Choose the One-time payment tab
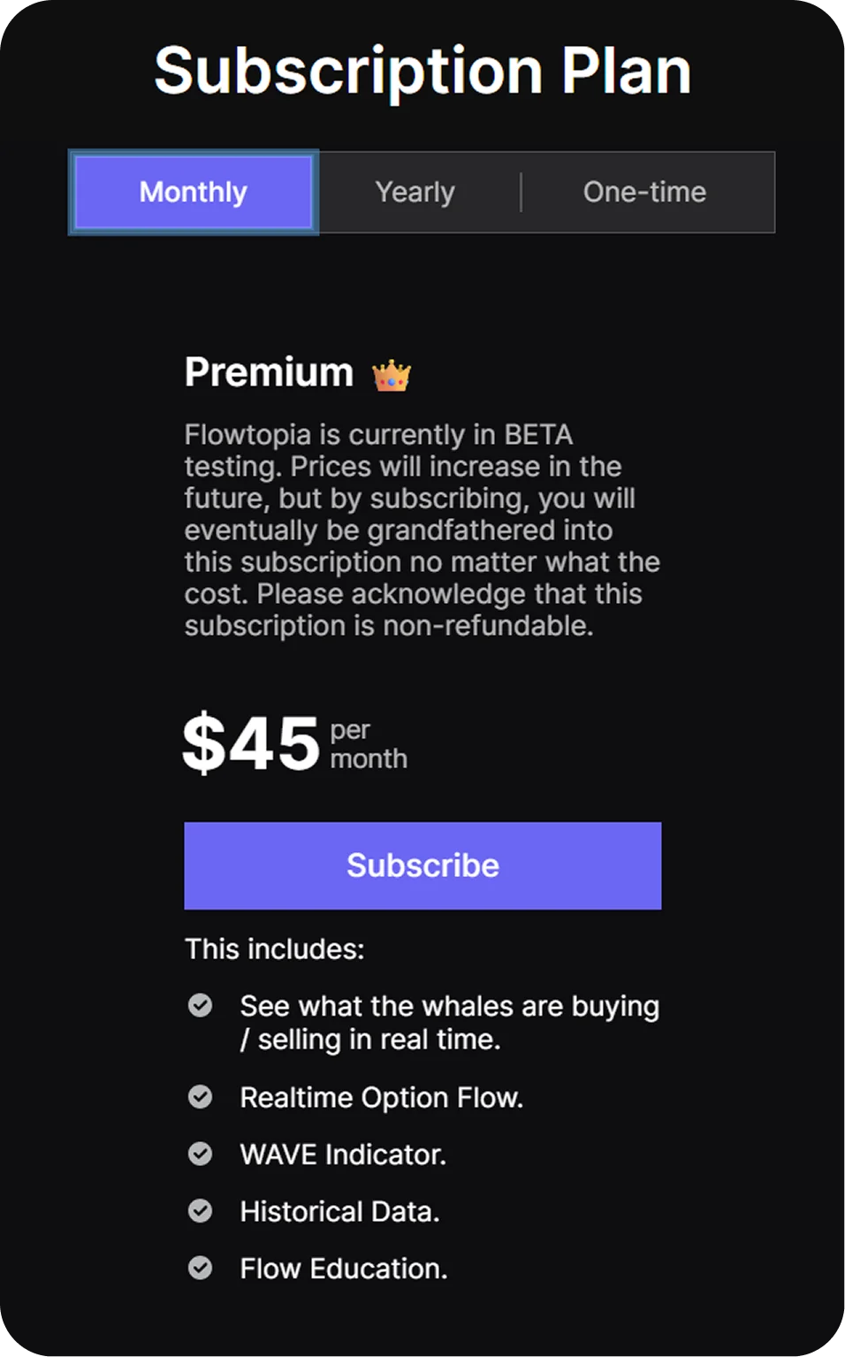Image resolution: width=845 pixels, height=1357 pixels. (x=643, y=192)
